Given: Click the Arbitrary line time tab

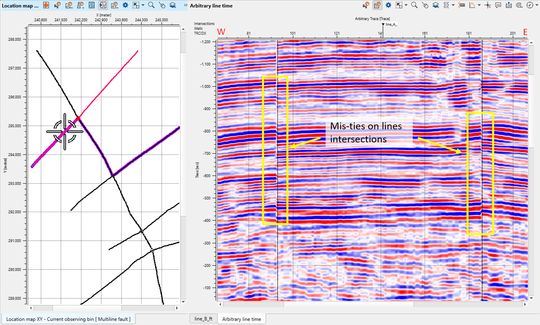Looking at the screenshot, I should [242, 319].
